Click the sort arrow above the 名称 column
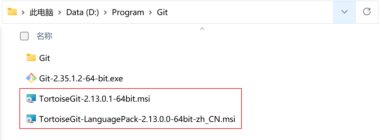Viewport: 381px width, 140px height. [x=202, y=29]
